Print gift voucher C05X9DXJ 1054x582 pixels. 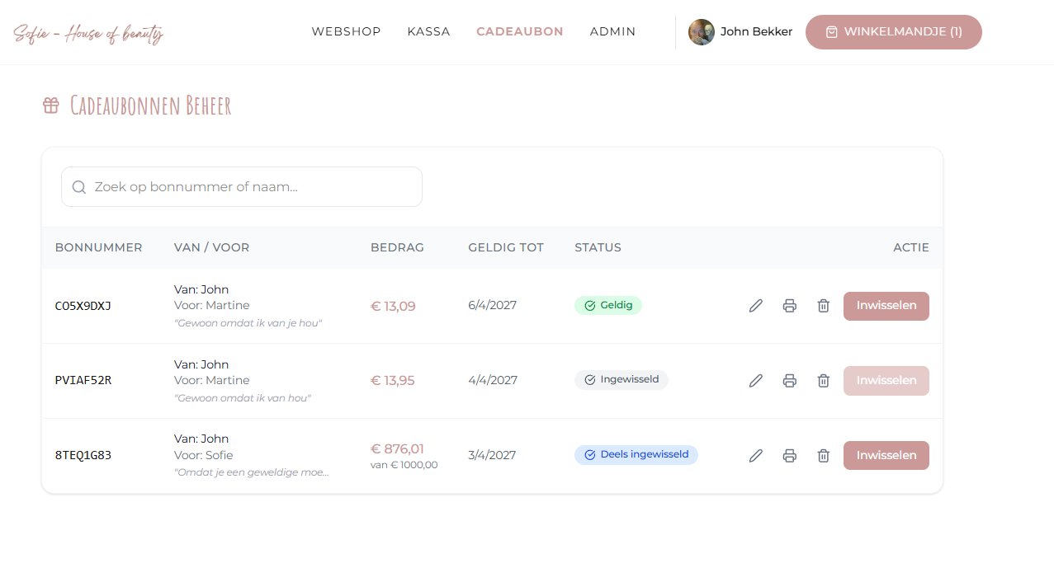click(789, 306)
